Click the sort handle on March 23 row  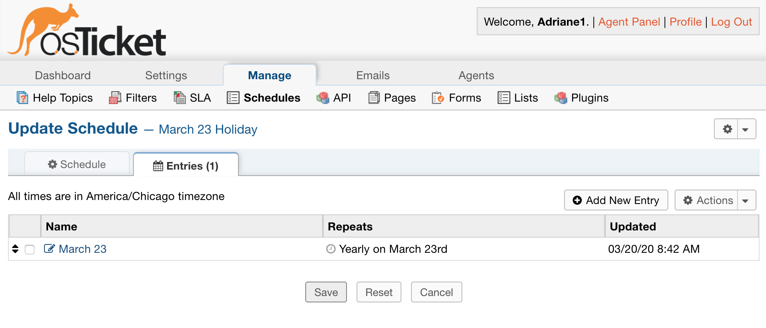(x=15, y=249)
